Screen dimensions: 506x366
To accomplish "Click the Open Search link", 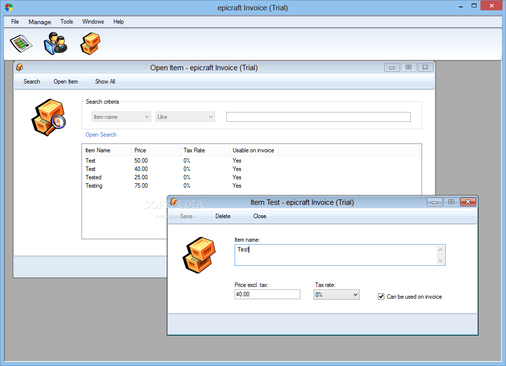I will [x=101, y=135].
